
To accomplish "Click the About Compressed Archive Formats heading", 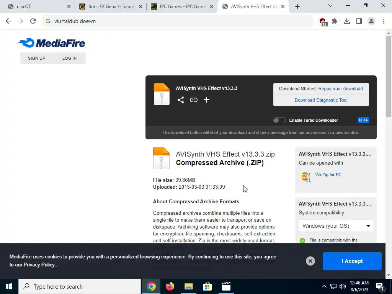I will pos(196,201).
